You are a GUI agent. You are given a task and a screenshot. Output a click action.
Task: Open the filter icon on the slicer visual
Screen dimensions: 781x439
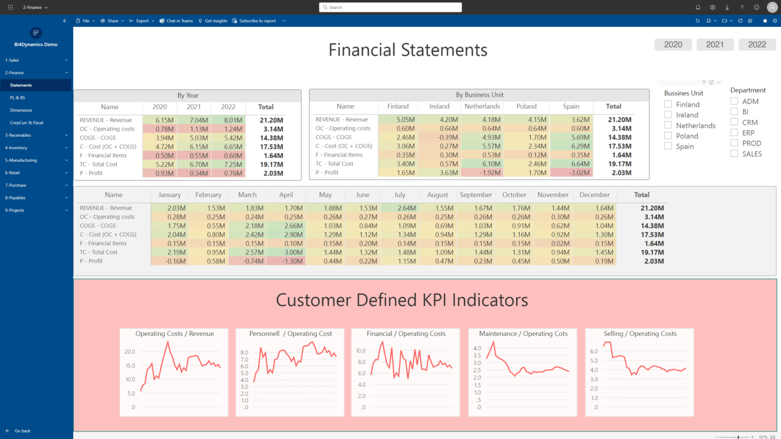point(703,82)
